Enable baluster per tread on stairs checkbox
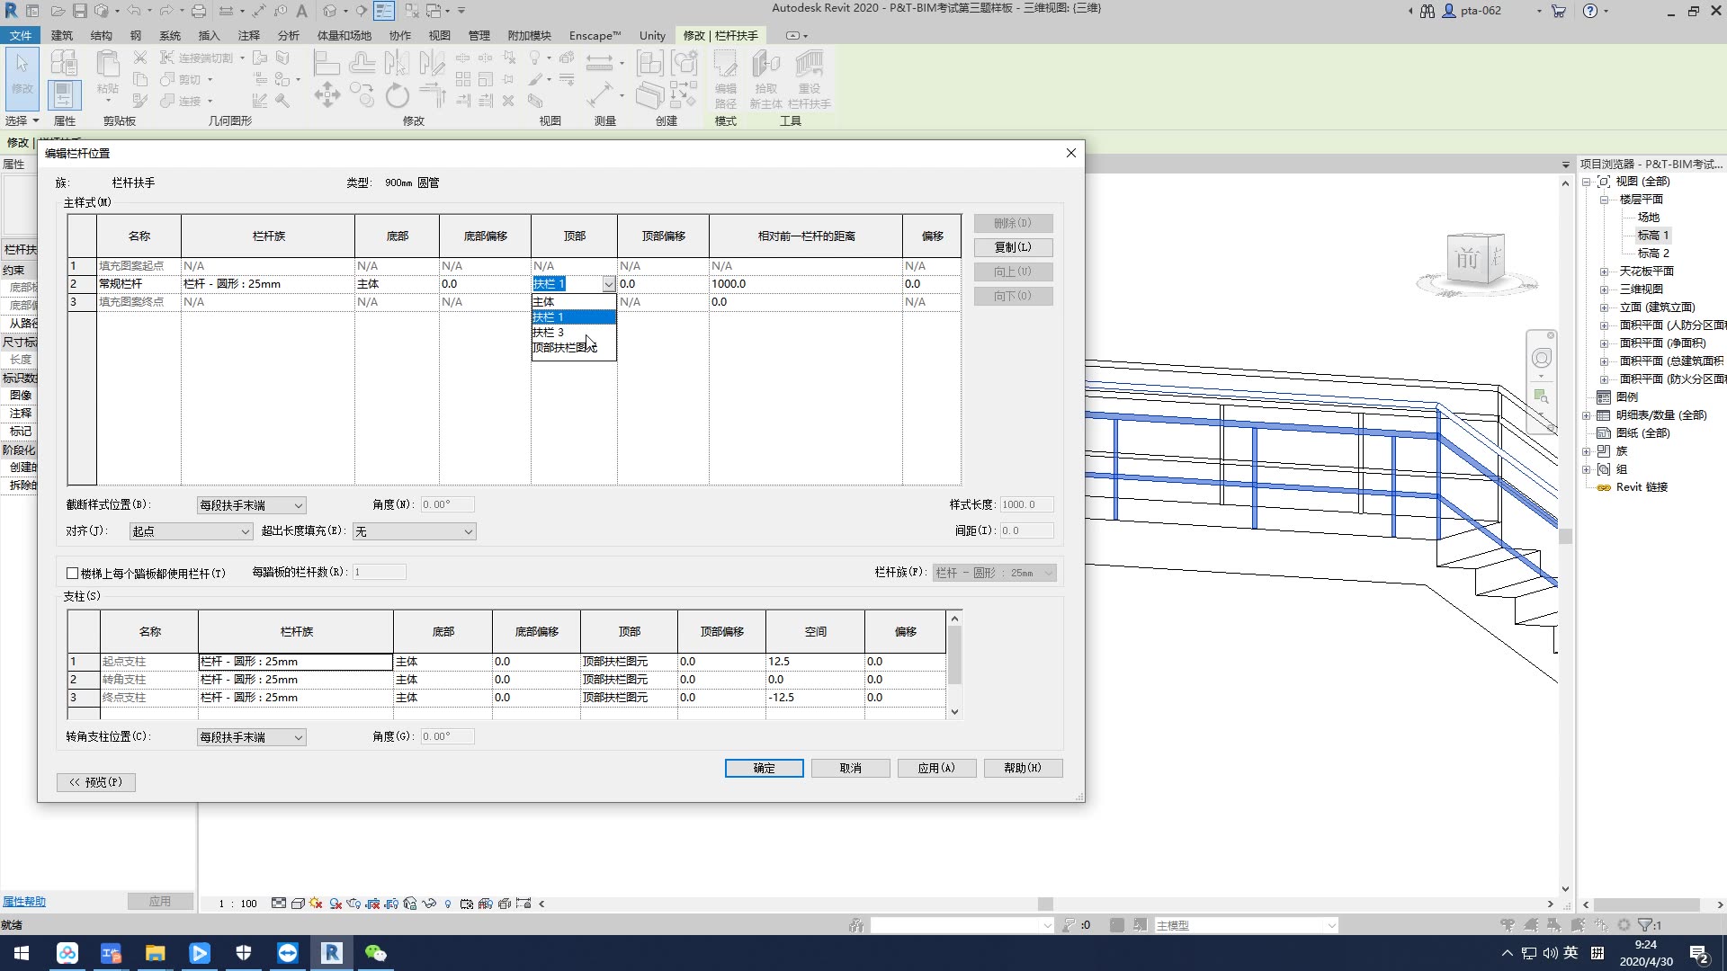 (73, 573)
